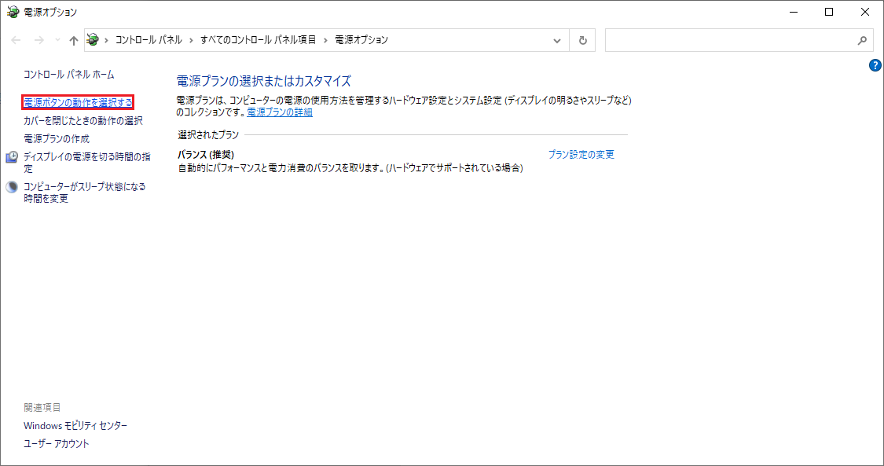This screenshot has width=884, height=466.
Task: Click プラン設定の変更 for the balanced plan
Action: click(581, 154)
